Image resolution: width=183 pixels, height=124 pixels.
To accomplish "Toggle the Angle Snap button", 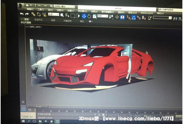I will (x=133, y=18).
